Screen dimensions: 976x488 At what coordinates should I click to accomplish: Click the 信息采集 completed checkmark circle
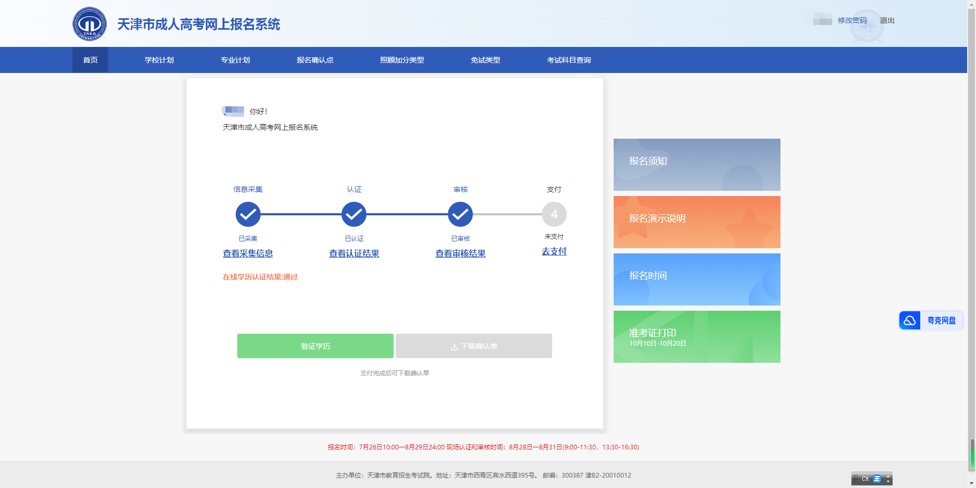[248, 214]
